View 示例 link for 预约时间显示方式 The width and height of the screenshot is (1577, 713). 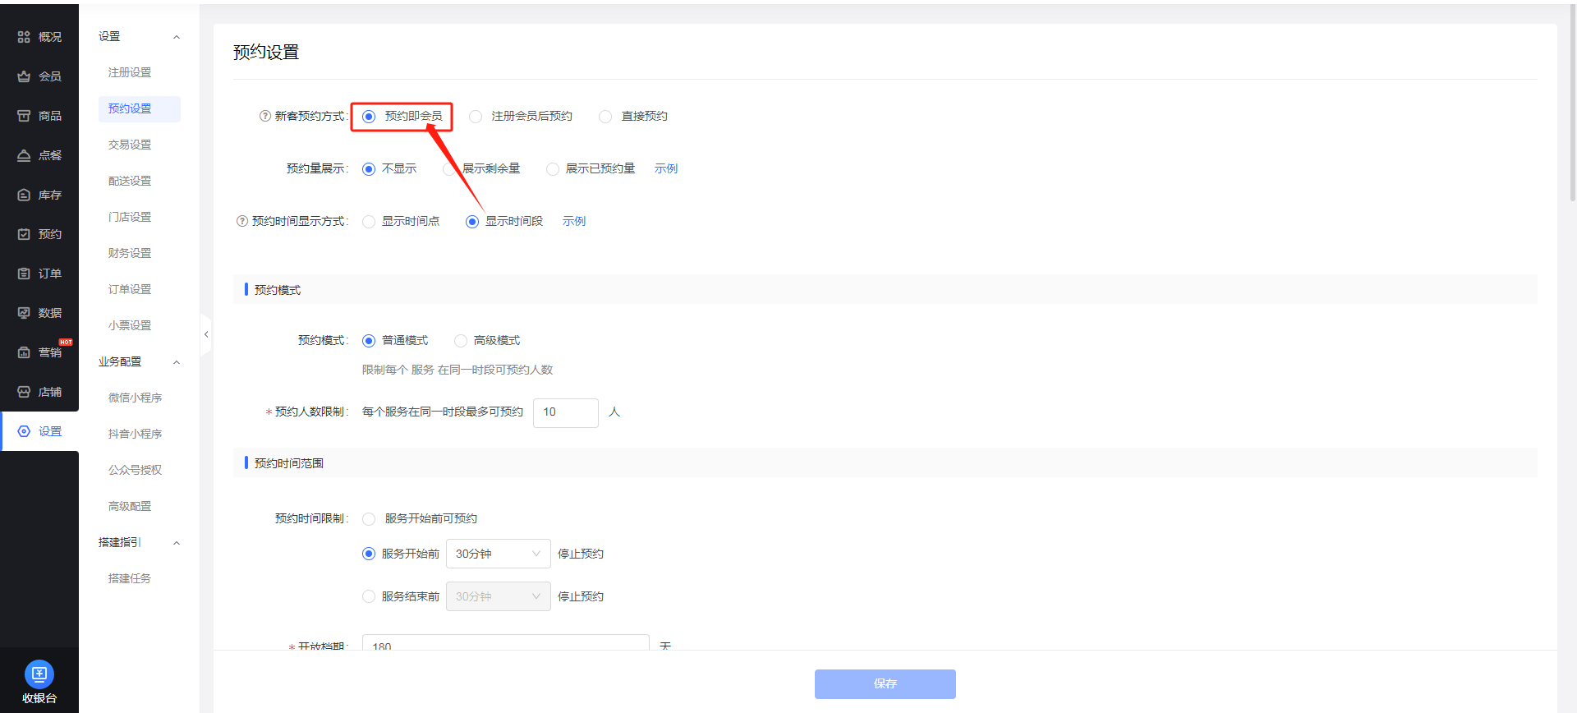(x=574, y=221)
